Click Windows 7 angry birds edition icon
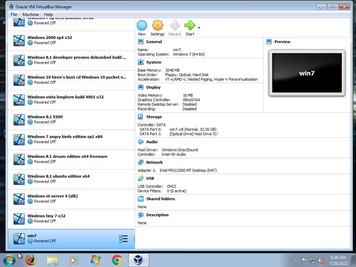 (19, 139)
